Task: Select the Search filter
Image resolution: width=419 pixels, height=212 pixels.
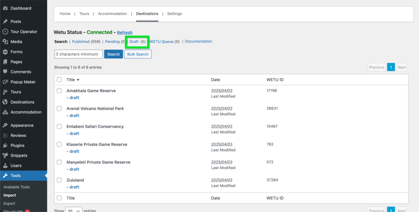Action: coord(61,42)
